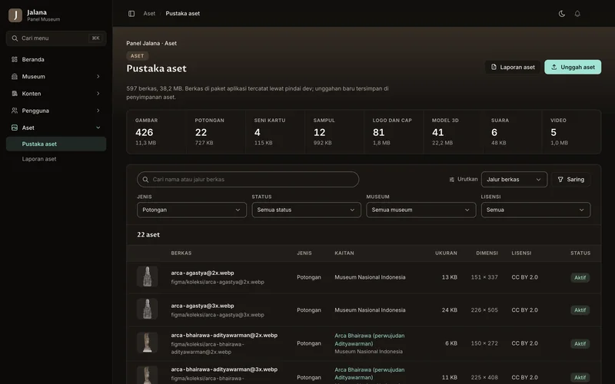Select the Video 5 stat card
This screenshot has width=615, height=384.
571,131
